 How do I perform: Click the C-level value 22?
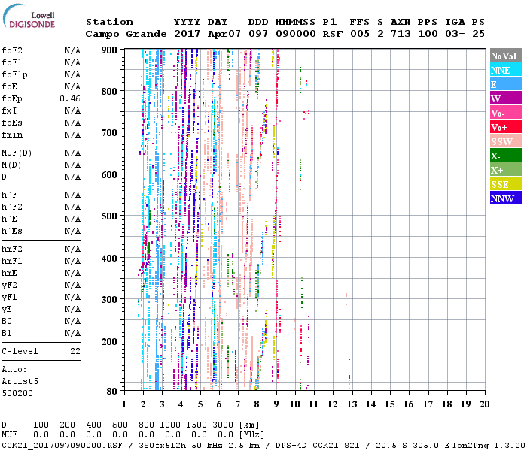[75, 351]
